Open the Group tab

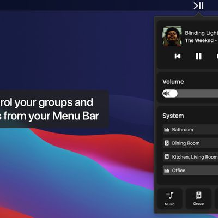point(198,198)
